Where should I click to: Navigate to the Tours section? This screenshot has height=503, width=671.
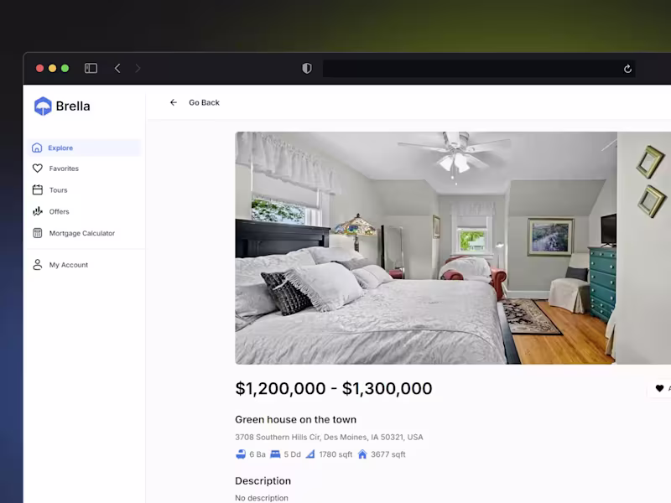pyautogui.click(x=56, y=189)
